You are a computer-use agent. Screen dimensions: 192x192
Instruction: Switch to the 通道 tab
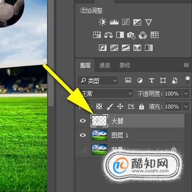(104, 65)
